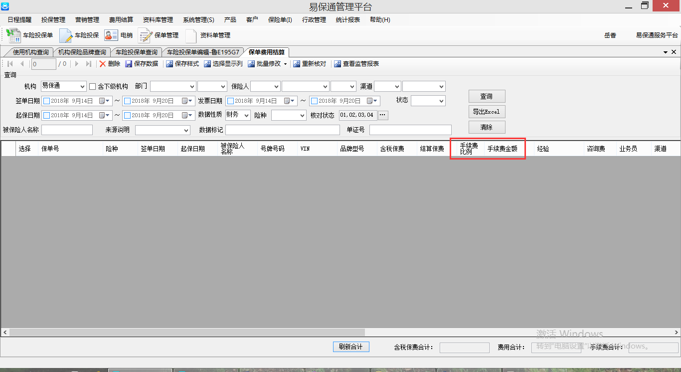The width and height of the screenshot is (681, 372).
Task: Click the 查询 search button
Action: coord(487,96)
